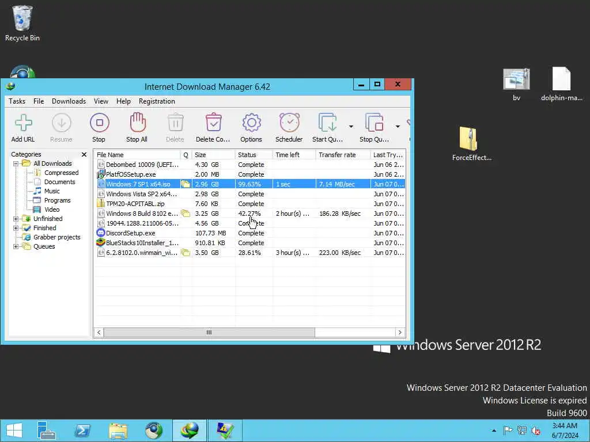This screenshot has width=590, height=442.
Task: Select the Video category
Action: tap(47, 209)
